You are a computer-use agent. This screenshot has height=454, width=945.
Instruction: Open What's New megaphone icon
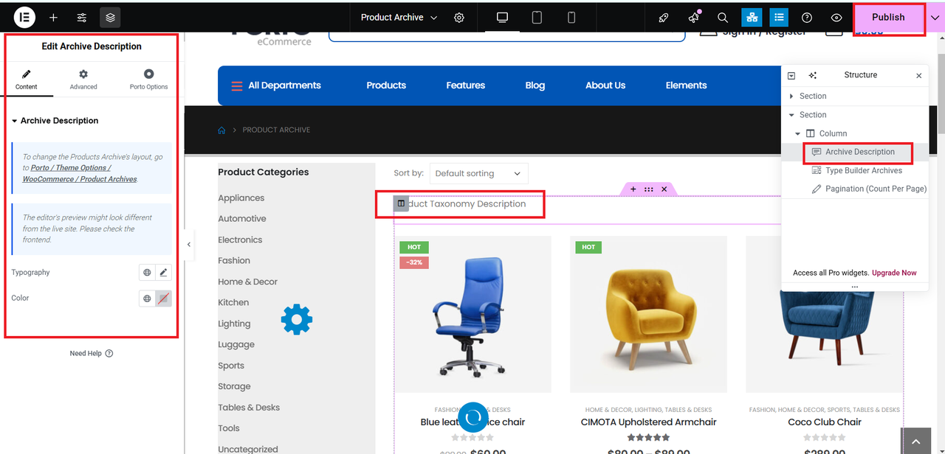(x=693, y=18)
